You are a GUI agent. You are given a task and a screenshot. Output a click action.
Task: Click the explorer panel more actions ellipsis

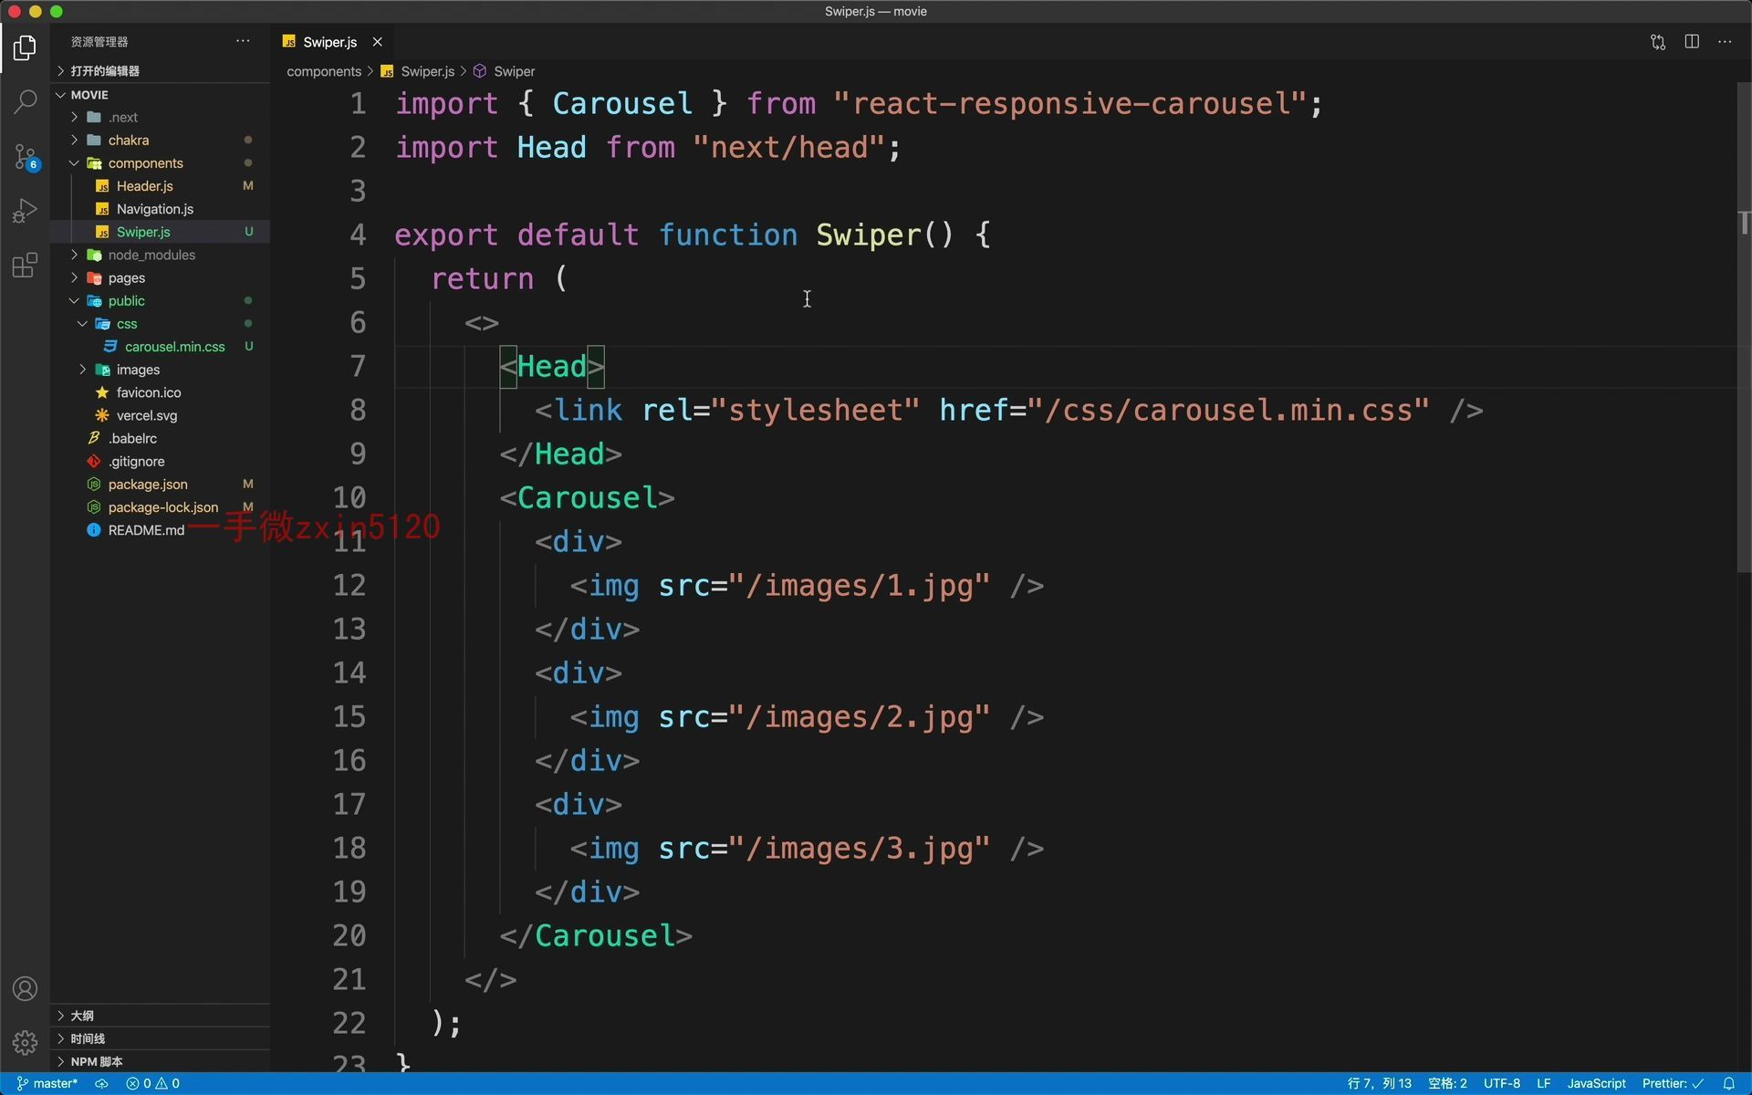(x=243, y=41)
